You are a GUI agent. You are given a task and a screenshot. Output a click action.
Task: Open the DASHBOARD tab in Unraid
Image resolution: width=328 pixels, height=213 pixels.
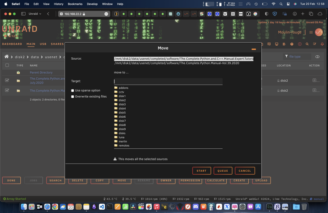(x=12, y=44)
